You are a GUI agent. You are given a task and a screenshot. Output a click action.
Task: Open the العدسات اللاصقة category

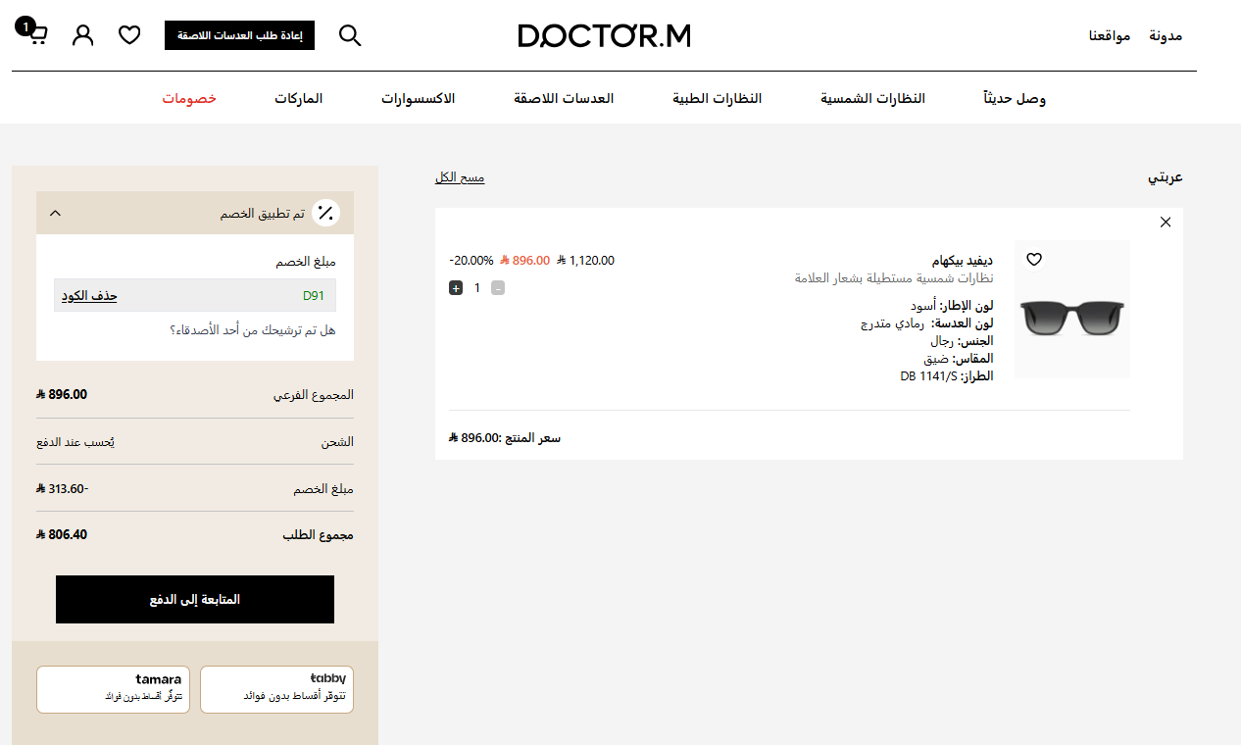564,97
